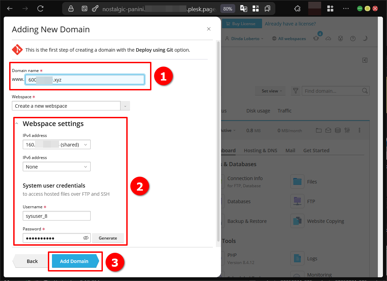Viewport: 387px width, 281px height.
Task: Open the Webspace dropdown
Action: [71, 106]
